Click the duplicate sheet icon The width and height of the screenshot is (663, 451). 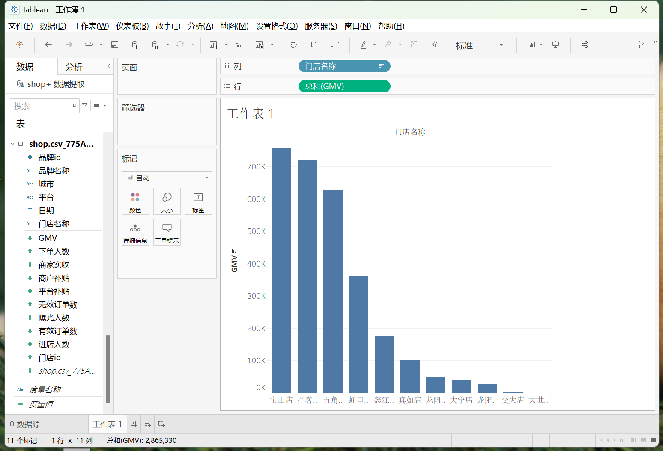click(239, 45)
